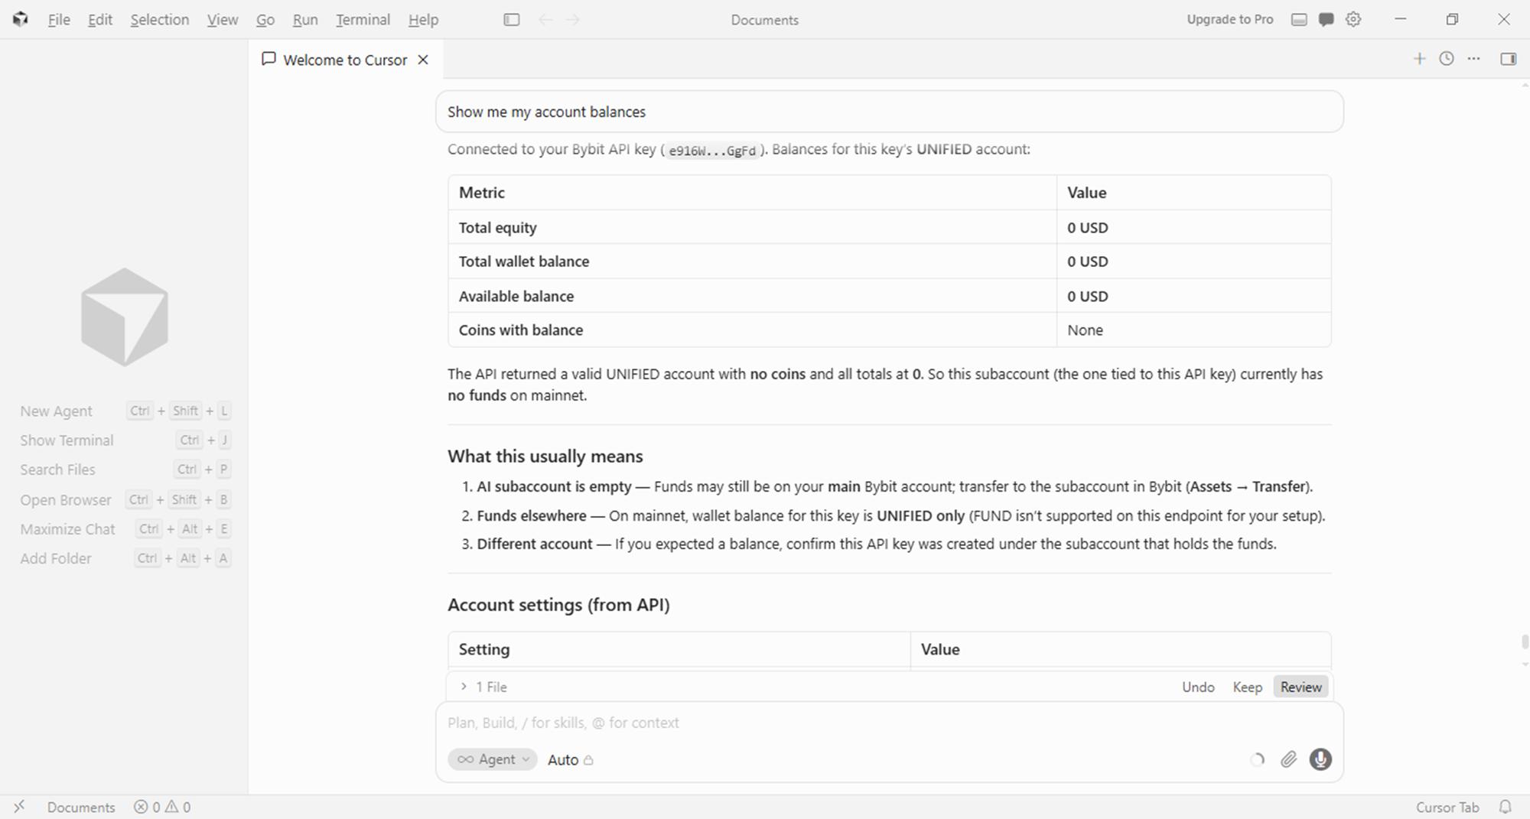
Task: Open Cursor settings gear
Action: tap(1353, 20)
